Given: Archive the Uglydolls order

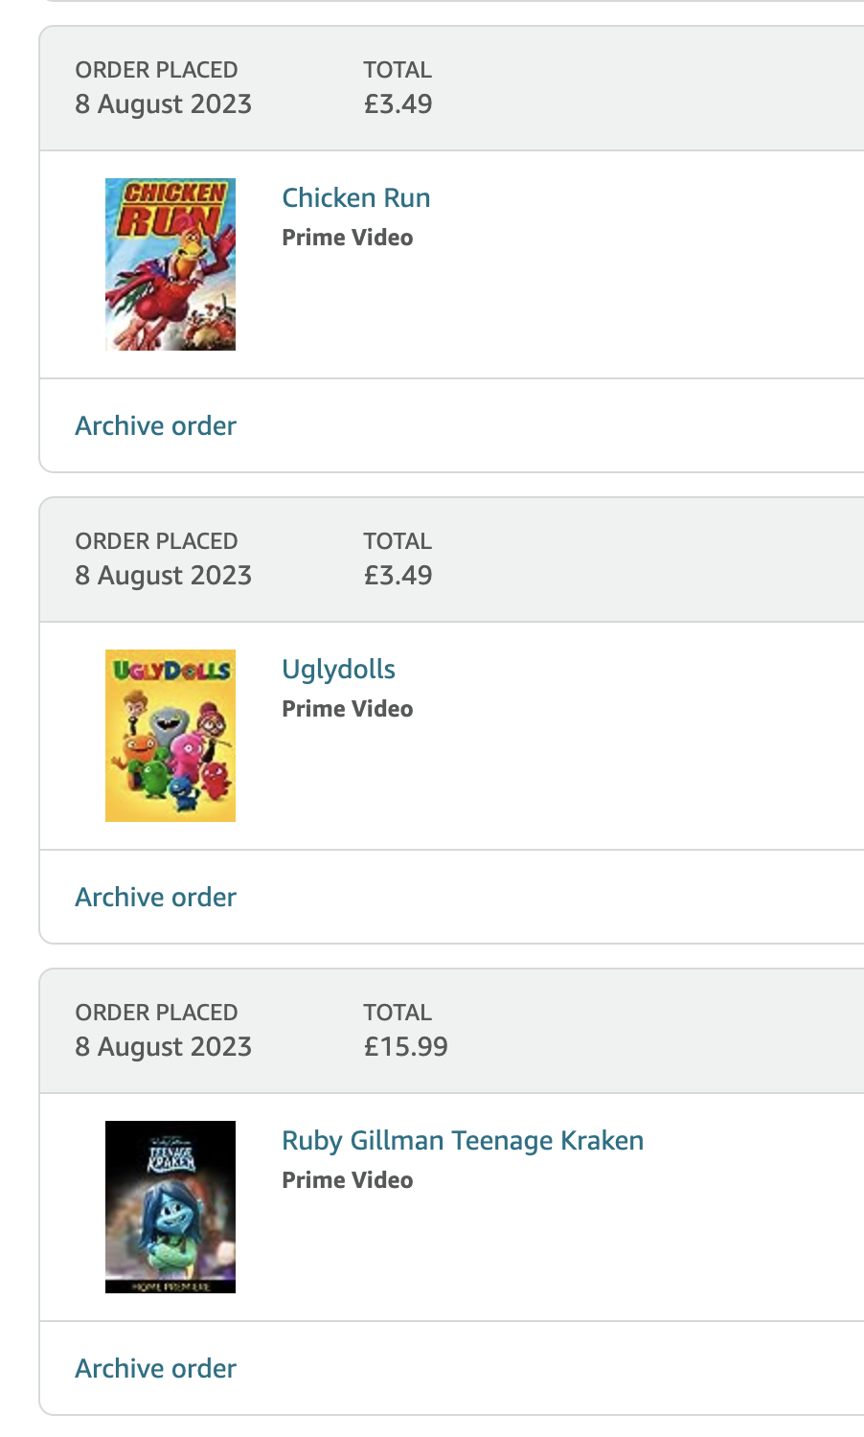Looking at the screenshot, I should tap(155, 898).
